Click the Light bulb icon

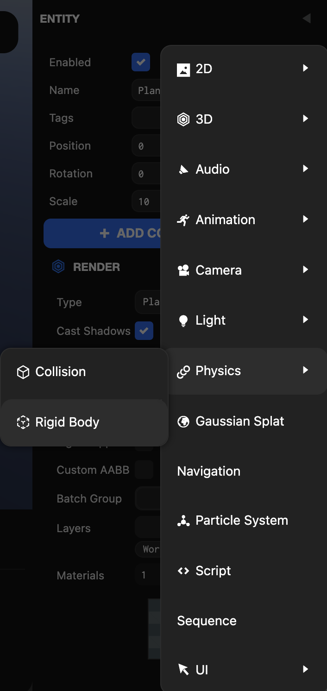183,320
